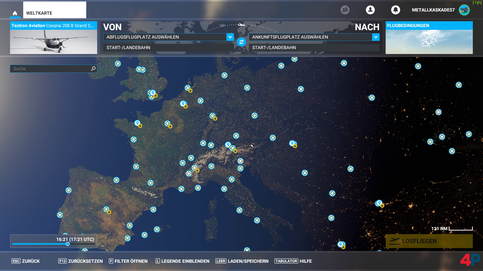Open LADEN/SPEICHERN from the bottom menu

point(248,261)
